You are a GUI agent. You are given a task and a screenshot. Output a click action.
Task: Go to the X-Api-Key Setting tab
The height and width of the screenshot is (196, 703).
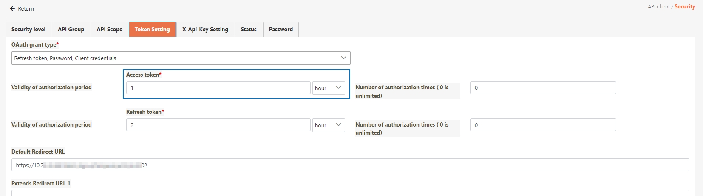pyautogui.click(x=205, y=29)
